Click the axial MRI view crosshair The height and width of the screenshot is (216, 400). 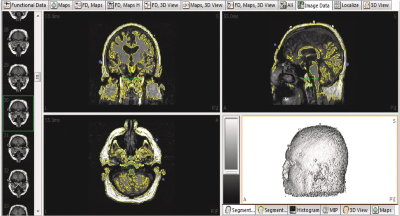(x=131, y=165)
